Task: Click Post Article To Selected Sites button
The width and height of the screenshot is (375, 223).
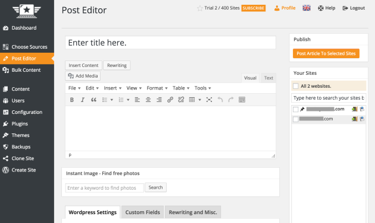Action: point(326,53)
